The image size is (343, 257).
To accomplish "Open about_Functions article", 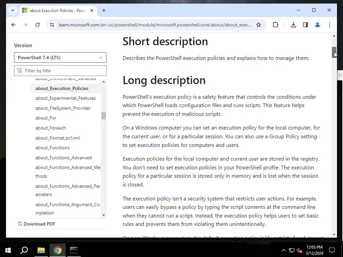I will [53, 148].
